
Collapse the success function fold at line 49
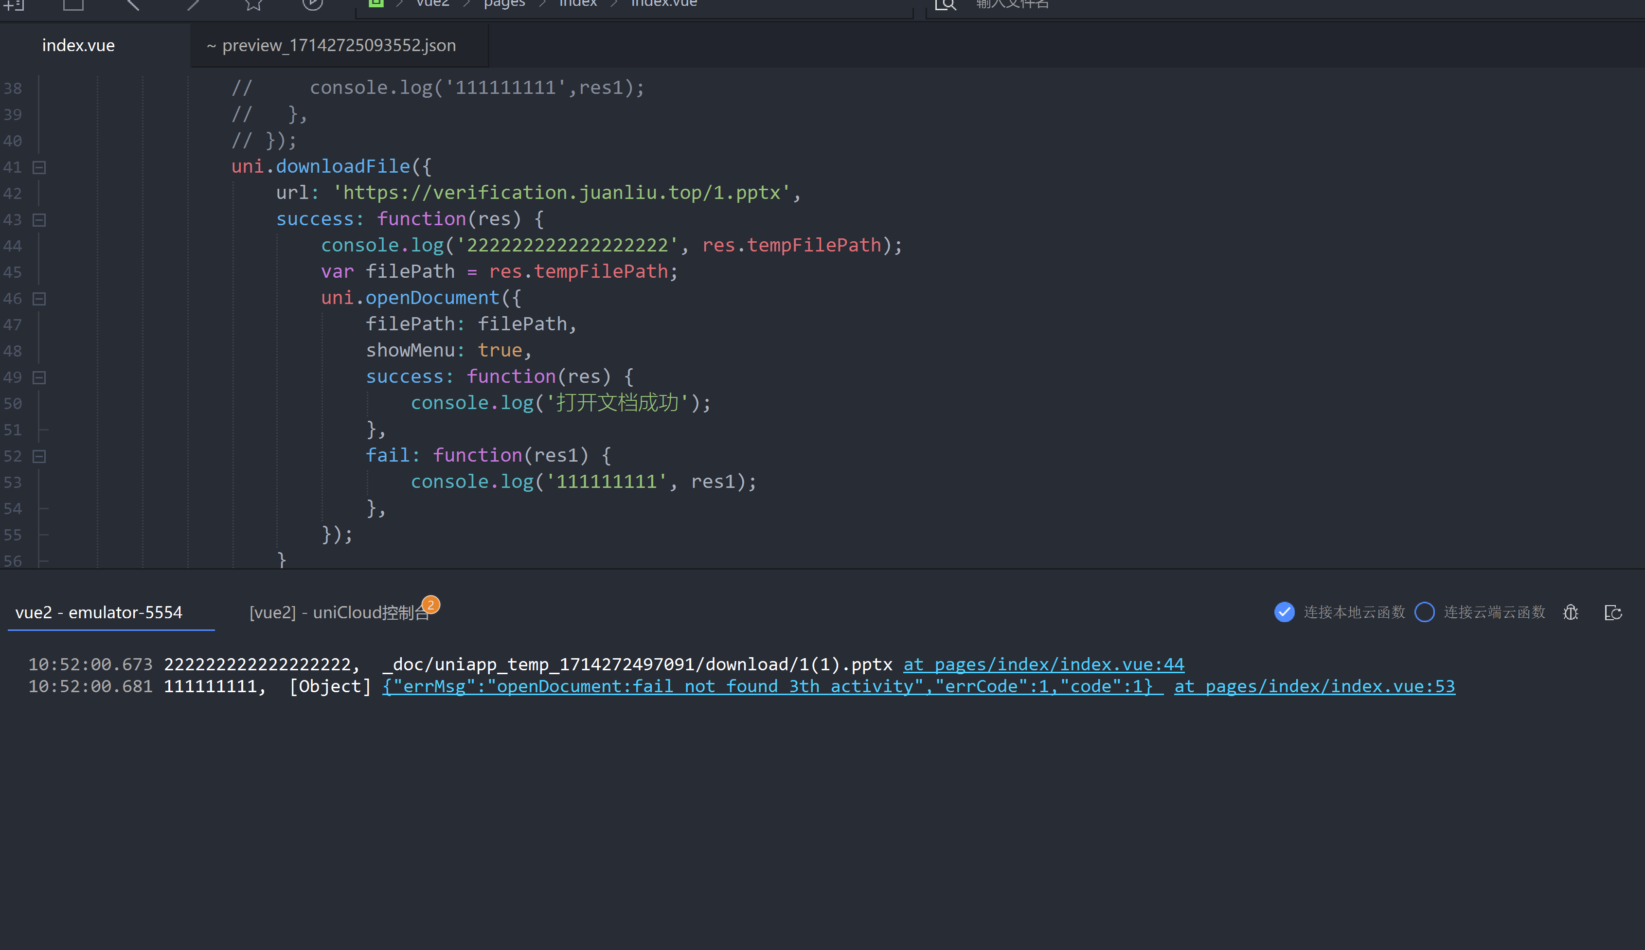click(39, 378)
